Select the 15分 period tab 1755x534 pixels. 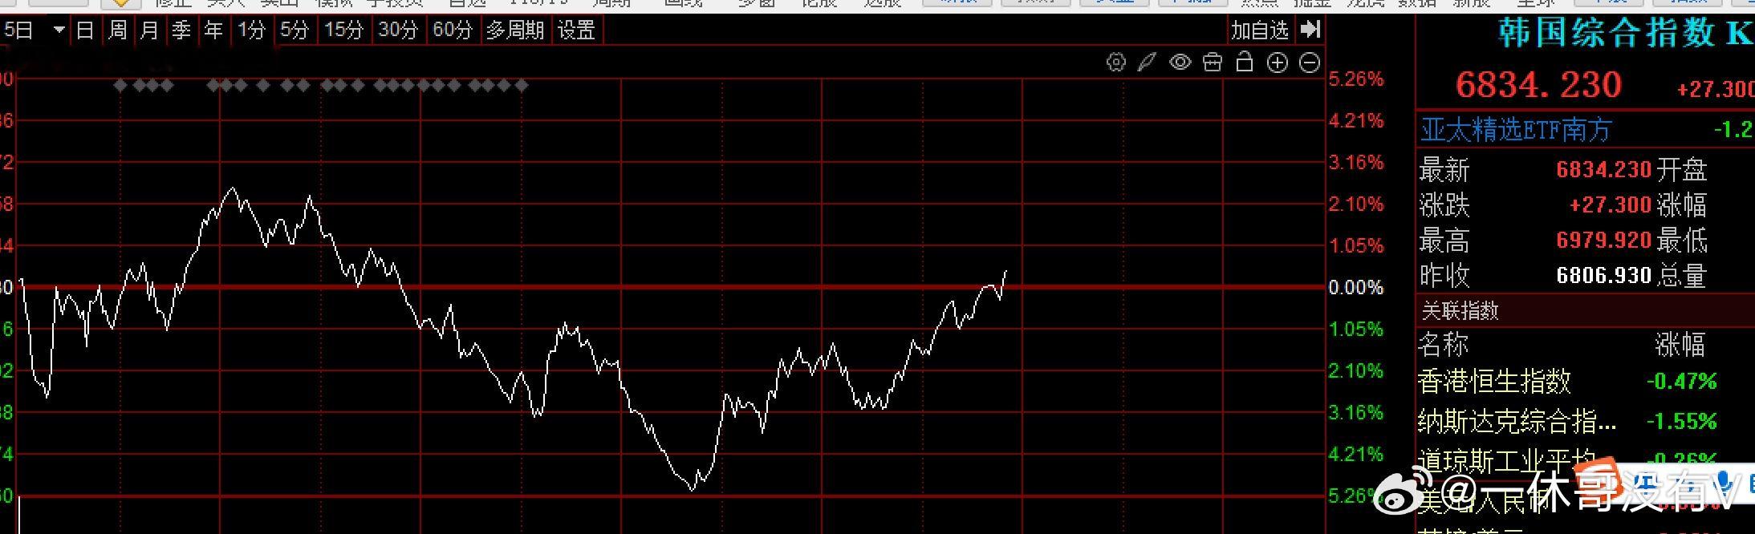pos(344,30)
